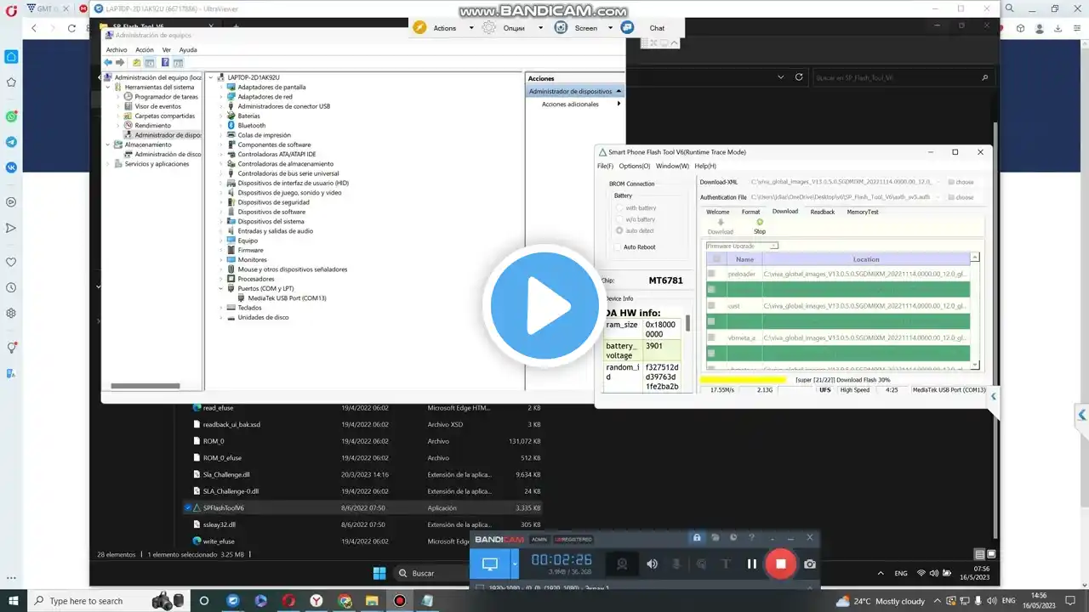Click choose button for Authentication File
The width and height of the screenshot is (1089, 612).
click(961, 197)
